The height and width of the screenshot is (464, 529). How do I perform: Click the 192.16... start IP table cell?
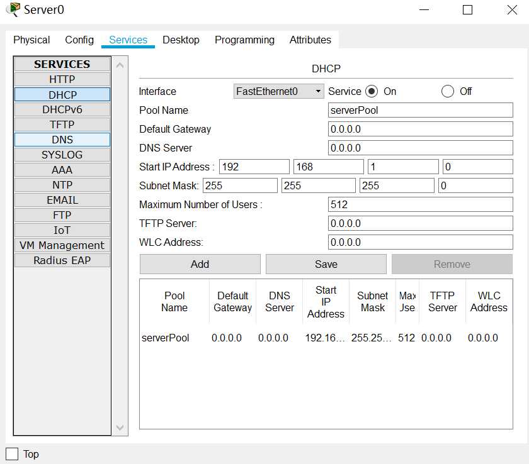[x=325, y=338]
